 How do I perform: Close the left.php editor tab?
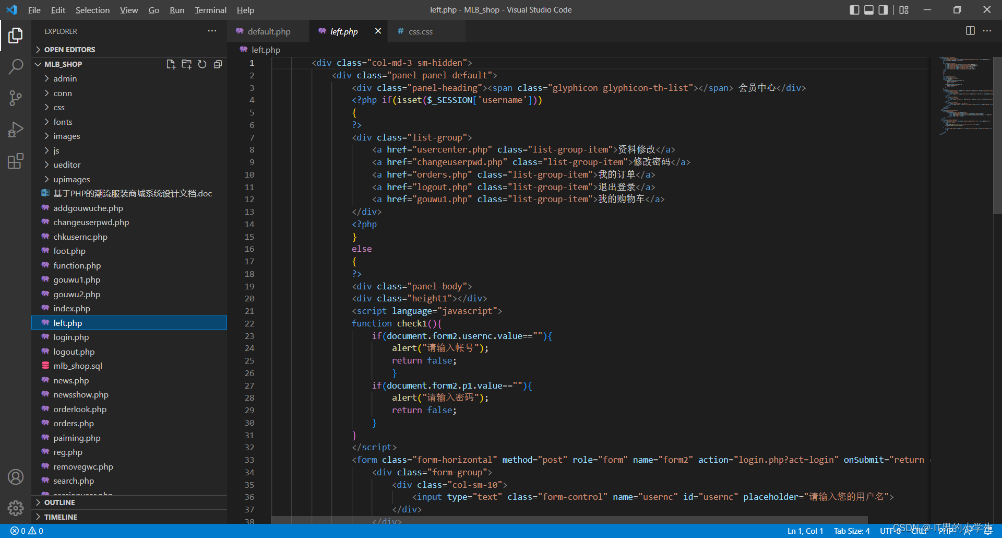[x=378, y=31]
